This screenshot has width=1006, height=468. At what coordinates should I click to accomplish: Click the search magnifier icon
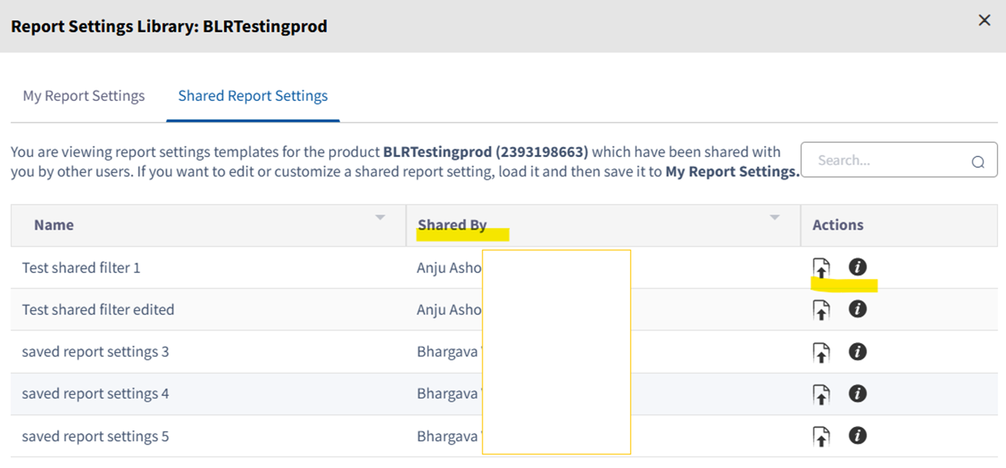click(978, 162)
